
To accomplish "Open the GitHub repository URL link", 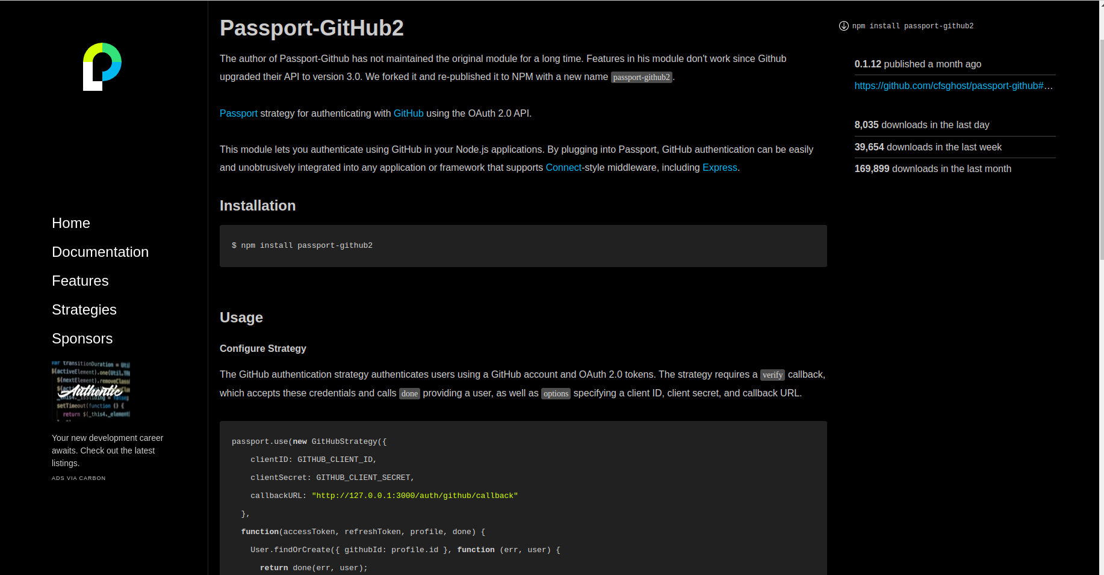I will click(x=954, y=85).
